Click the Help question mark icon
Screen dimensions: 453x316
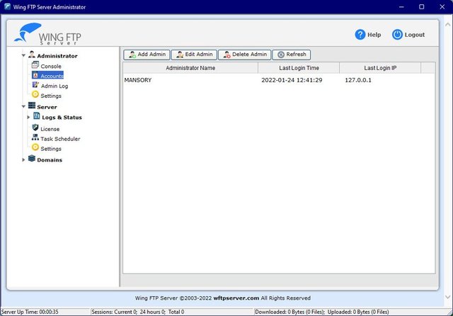click(360, 34)
